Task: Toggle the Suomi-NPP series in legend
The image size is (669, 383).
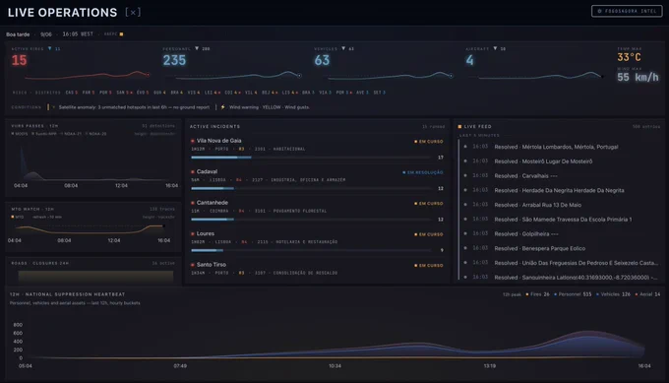Action: [44, 134]
